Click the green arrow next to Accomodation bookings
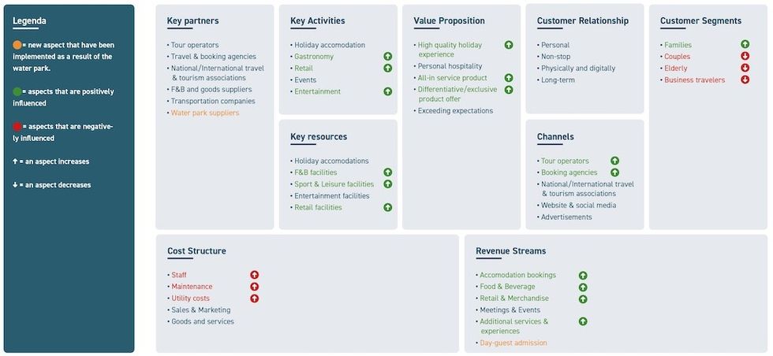Viewport: 773px width, 356px height. 583,276
